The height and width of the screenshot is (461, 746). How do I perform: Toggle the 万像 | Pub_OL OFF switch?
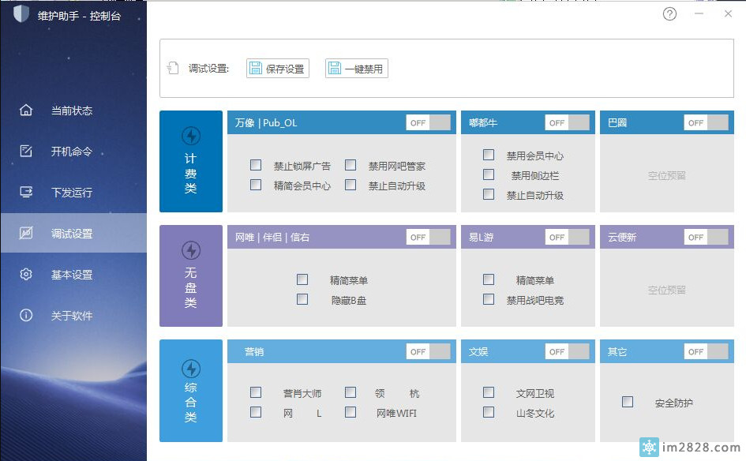click(x=428, y=122)
